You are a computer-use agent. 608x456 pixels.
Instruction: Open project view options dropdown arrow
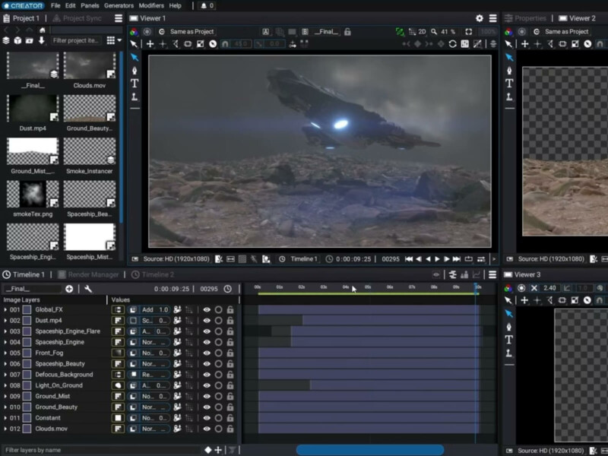tap(119, 40)
